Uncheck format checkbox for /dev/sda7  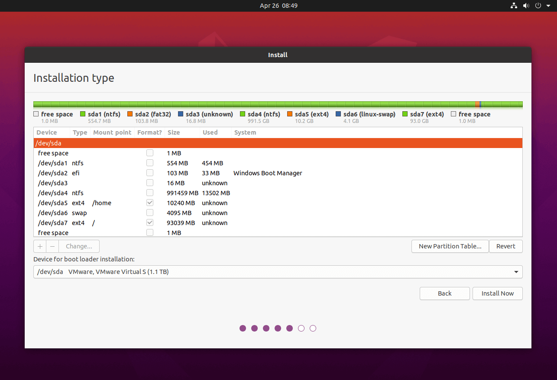tap(150, 223)
